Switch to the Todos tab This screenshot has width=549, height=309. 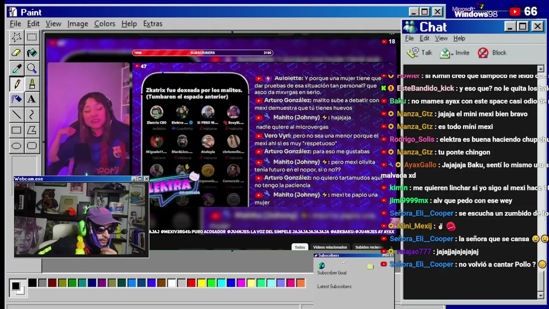click(x=300, y=247)
